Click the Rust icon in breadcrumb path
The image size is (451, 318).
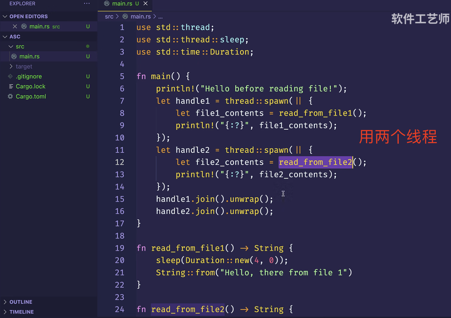click(125, 17)
